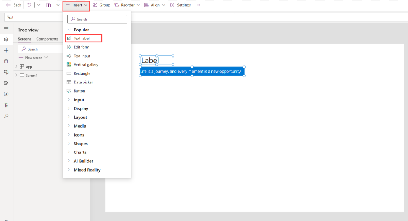Viewport: 408px width, 221px height.
Task: Collapse the Popular section in Insert menu
Action: click(x=69, y=30)
